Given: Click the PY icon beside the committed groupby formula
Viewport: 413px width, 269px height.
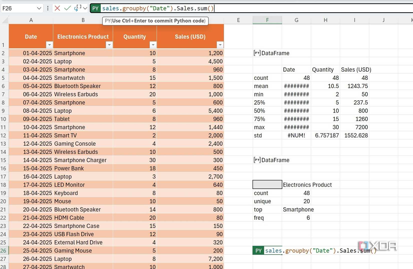Looking at the screenshot, I should [x=258, y=250].
